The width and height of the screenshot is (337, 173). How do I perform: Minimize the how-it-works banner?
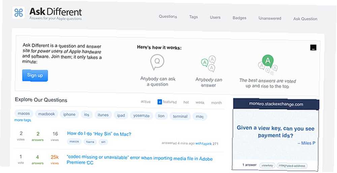(x=313, y=48)
